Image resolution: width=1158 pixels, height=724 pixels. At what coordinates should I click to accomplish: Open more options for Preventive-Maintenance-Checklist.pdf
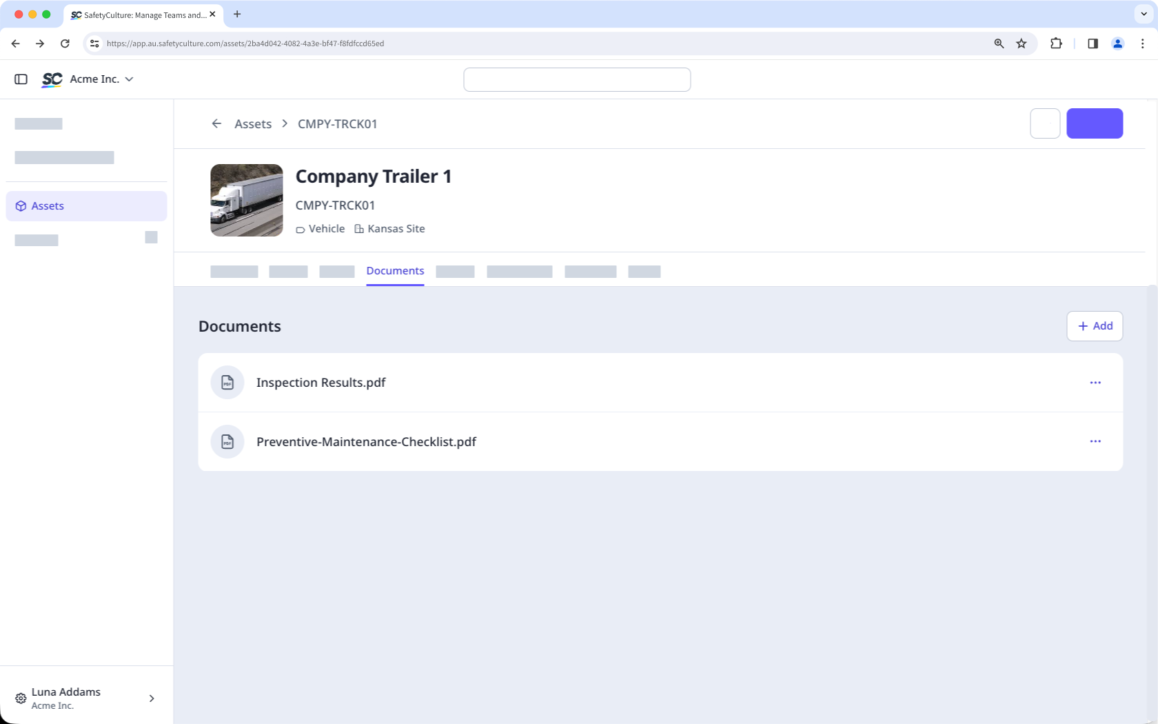point(1095,441)
